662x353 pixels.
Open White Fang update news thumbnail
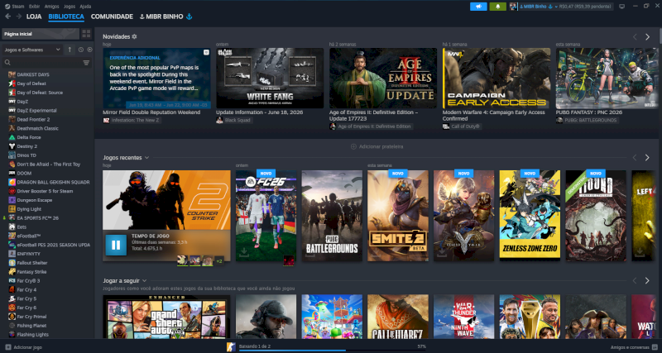[x=270, y=79]
